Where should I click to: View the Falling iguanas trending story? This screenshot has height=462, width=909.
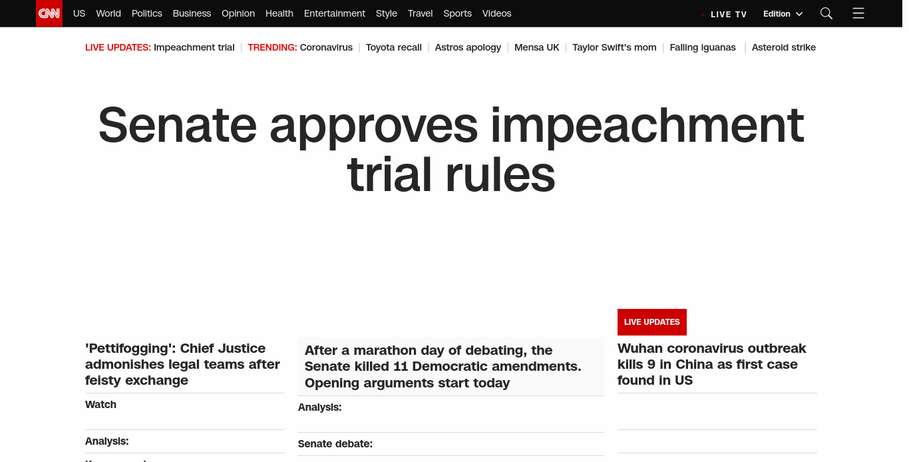point(702,47)
